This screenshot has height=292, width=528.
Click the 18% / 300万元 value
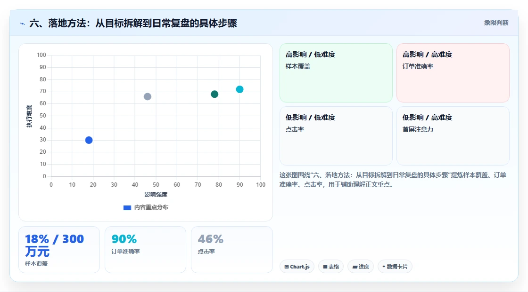click(x=54, y=245)
